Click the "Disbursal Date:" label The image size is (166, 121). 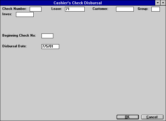pos(14,46)
